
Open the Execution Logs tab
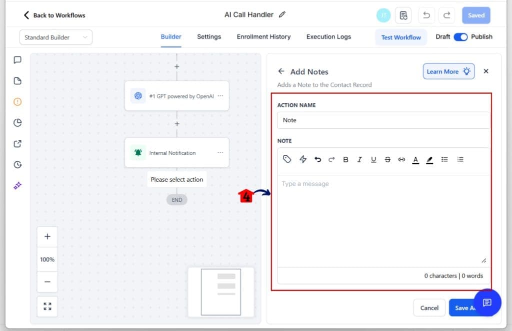point(328,37)
